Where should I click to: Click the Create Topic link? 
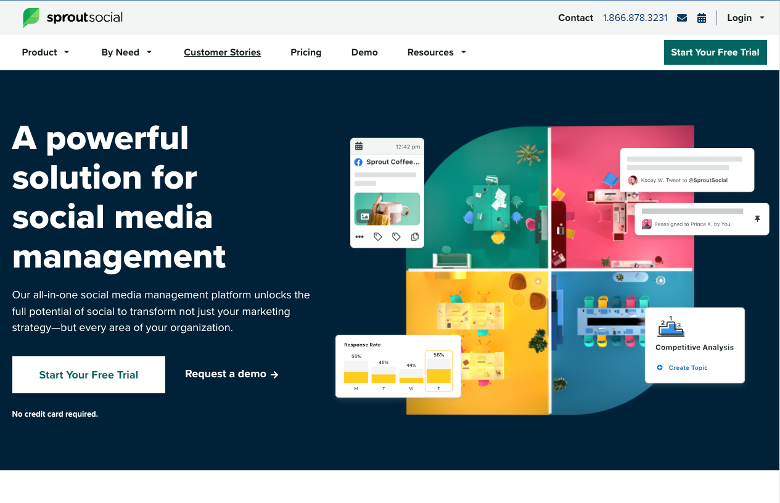pyautogui.click(x=688, y=368)
